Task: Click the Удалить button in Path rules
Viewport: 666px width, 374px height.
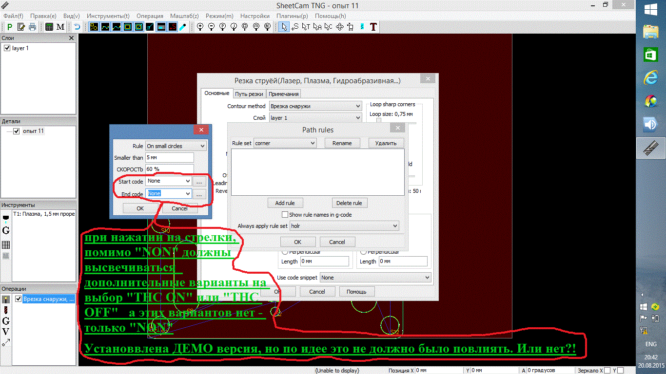Action: [x=386, y=143]
